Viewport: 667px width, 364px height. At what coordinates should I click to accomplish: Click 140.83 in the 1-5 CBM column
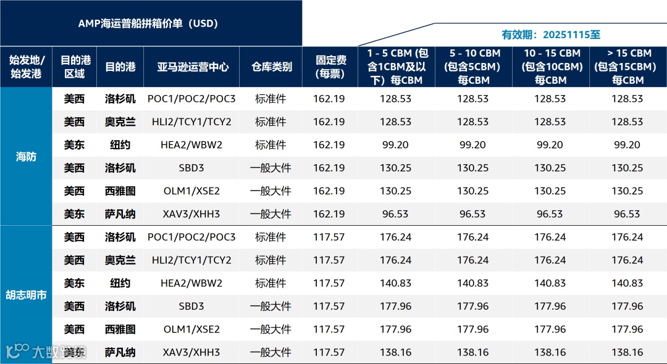(x=396, y=283)
